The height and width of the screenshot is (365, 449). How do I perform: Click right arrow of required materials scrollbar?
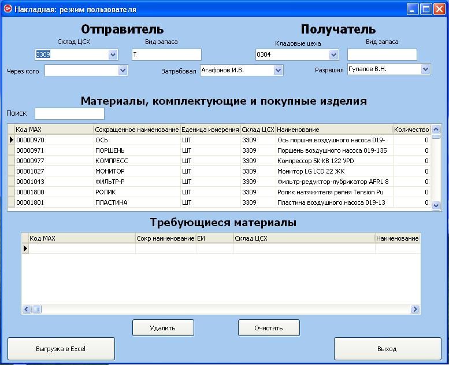[x=415, y=309]
